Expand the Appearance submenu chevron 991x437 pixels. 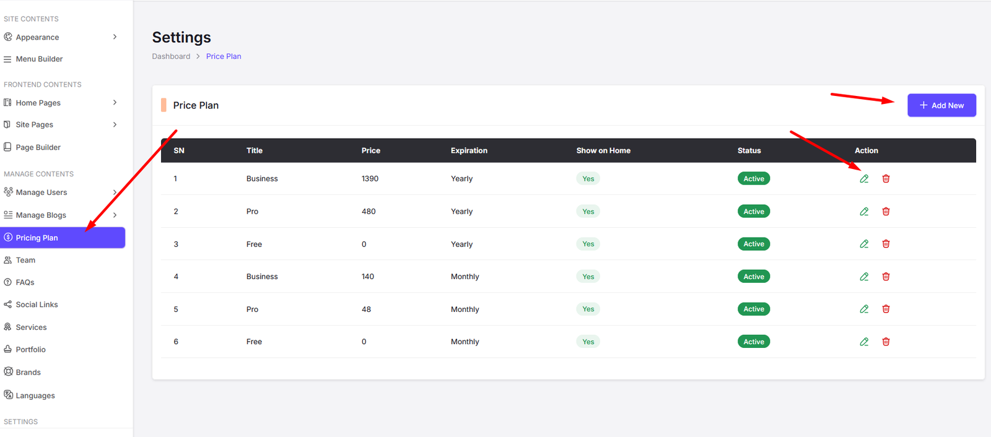tap(115, 37)
